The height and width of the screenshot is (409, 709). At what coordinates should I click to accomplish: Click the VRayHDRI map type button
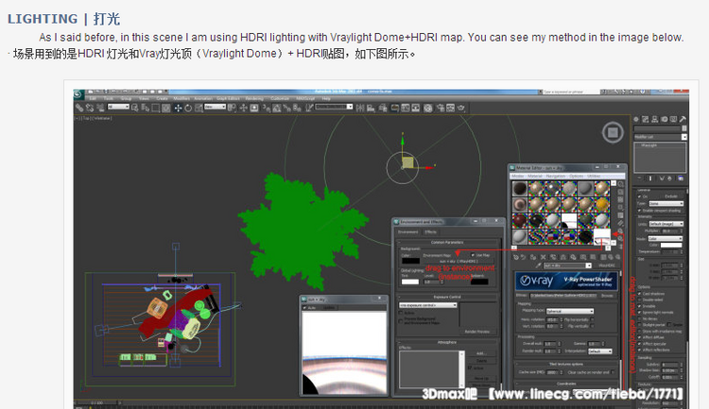tap(606, 265)
